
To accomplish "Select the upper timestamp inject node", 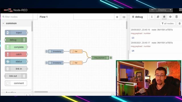I will 56,51.
